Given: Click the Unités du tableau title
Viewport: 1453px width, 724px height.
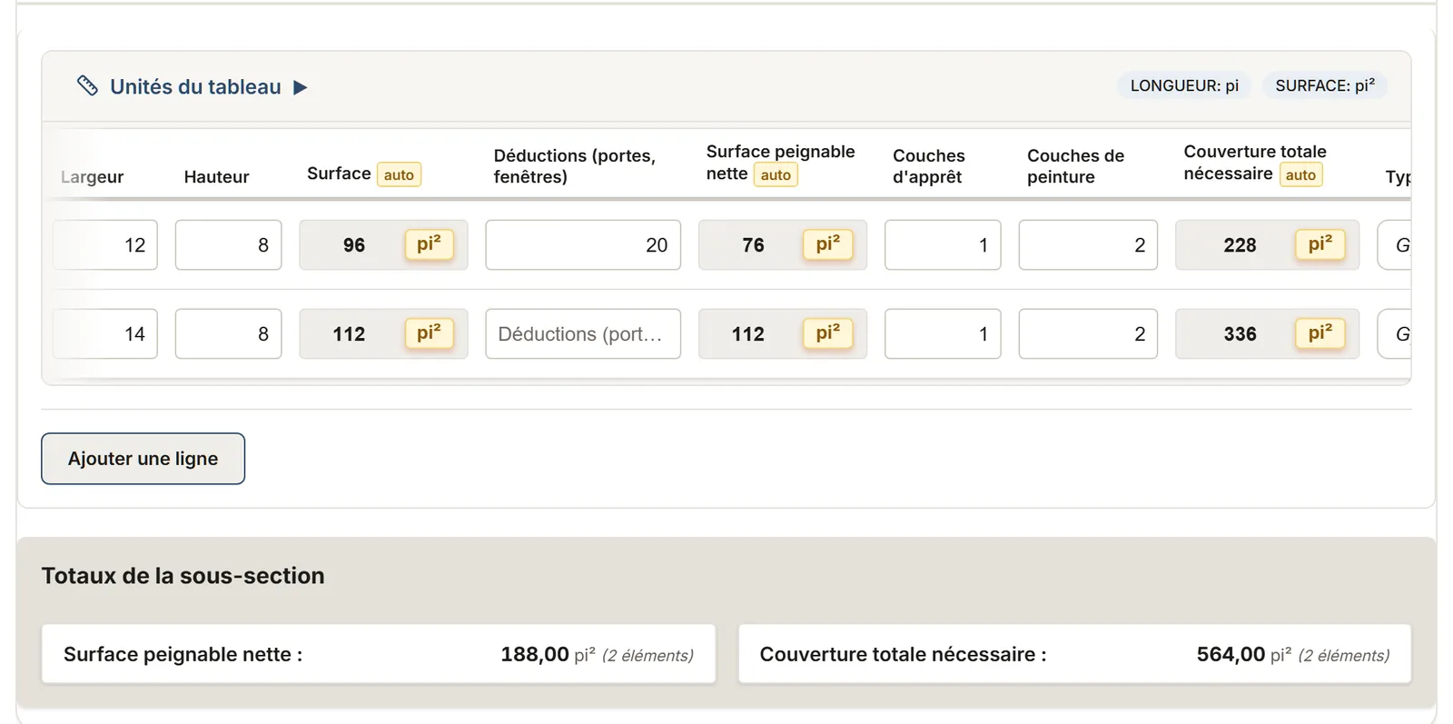Looking at the screenshot, I should 195,87.
